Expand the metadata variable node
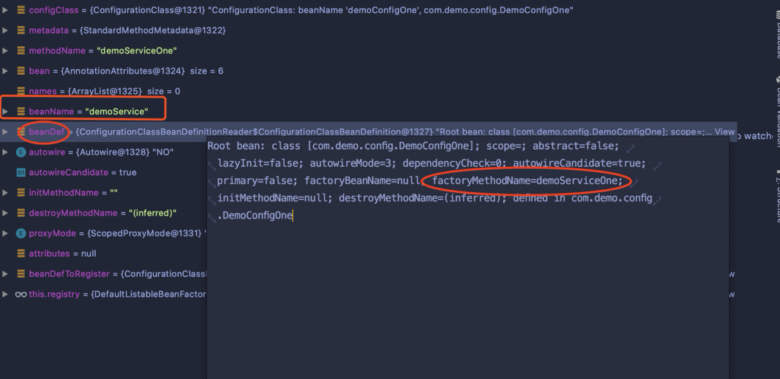Image resolution: width=780 pixels, height=379 pixels. pyautogui.click(x=5, y=30)
